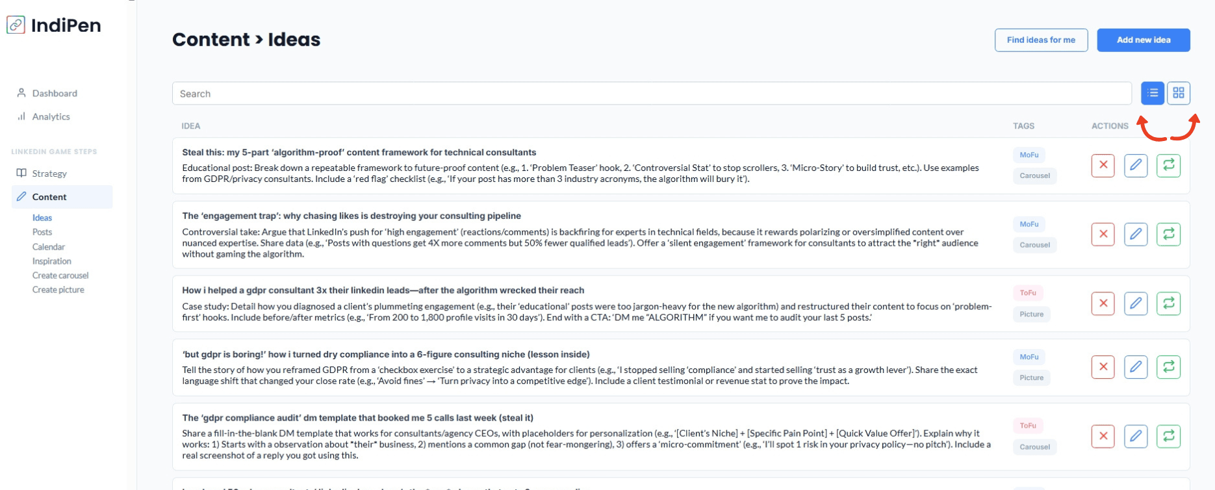Delete the 'algorithm-proof' framework idea
This screenshot has width=1215, height=490.
pos(1103,165)
